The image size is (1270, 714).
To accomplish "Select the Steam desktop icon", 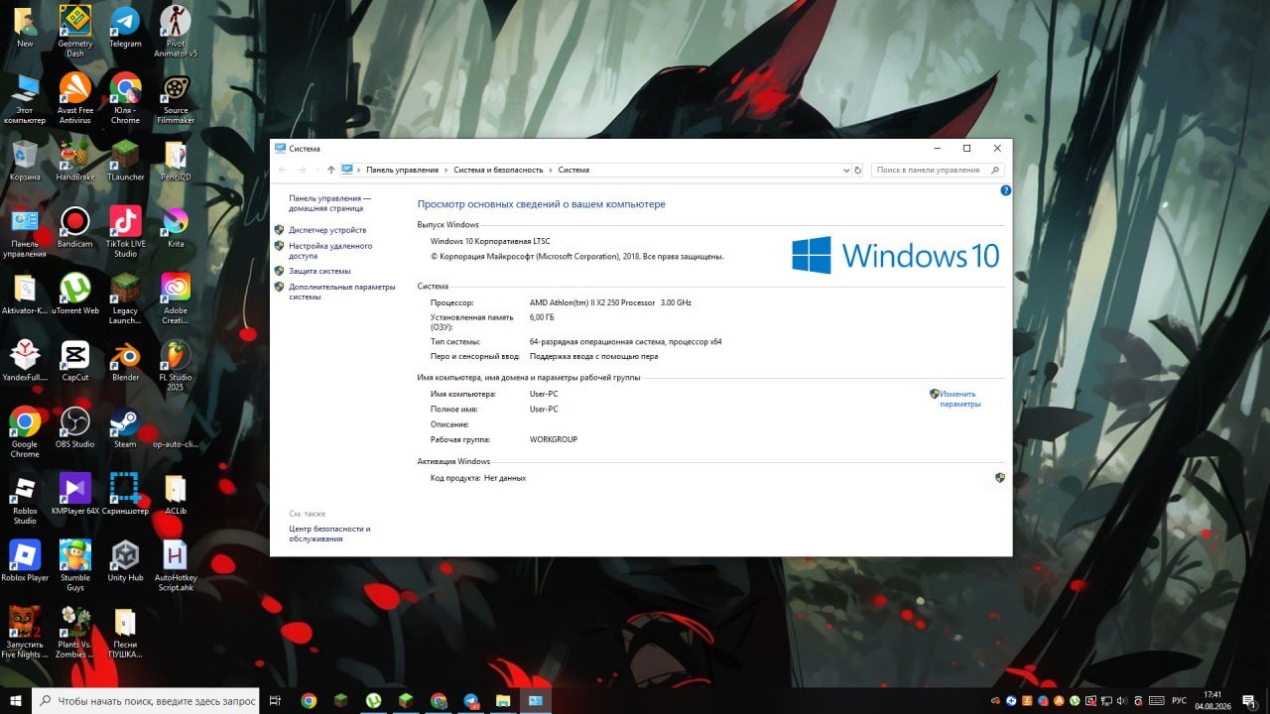I will [125, 426].
